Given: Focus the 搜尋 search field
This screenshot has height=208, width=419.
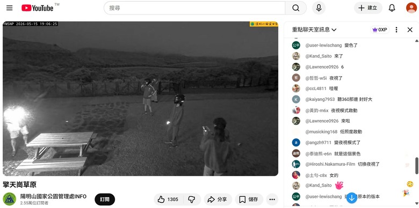Looking at the screenshot, I should pyautogui.click(x=194, y=8).
